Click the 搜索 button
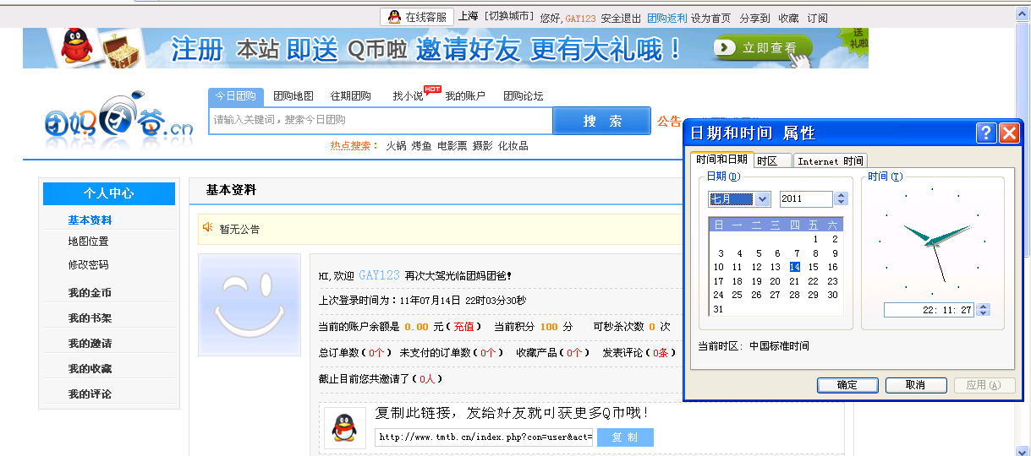The width and height of the screenshot is (1031, 456). 602,121
